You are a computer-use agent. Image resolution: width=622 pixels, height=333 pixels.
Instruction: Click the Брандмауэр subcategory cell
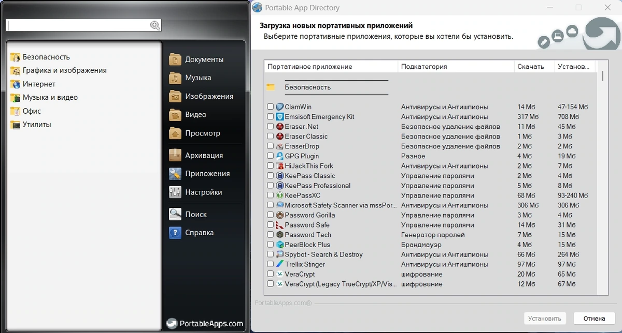[x=421, y=245]
